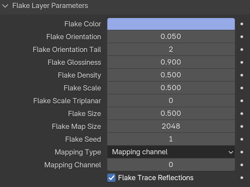This screenshot has height=187, width=250.
Task: Click the Mapping Channel value field
Action: (x=171, y=165)
